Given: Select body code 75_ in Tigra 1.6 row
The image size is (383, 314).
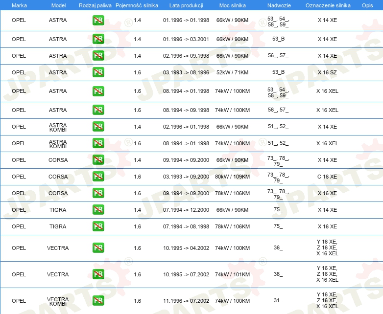Looking at the screenshot, I should click(278, 226).
